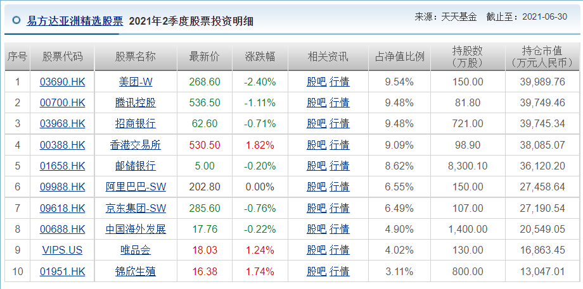The height and width of the screenshot is (289, 583).
Task: Open stock code 01658.HK
Action: (x=63, y=166)
